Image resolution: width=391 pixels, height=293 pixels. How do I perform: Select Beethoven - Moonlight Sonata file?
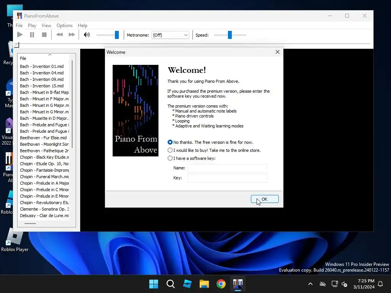tap(44, 144)
